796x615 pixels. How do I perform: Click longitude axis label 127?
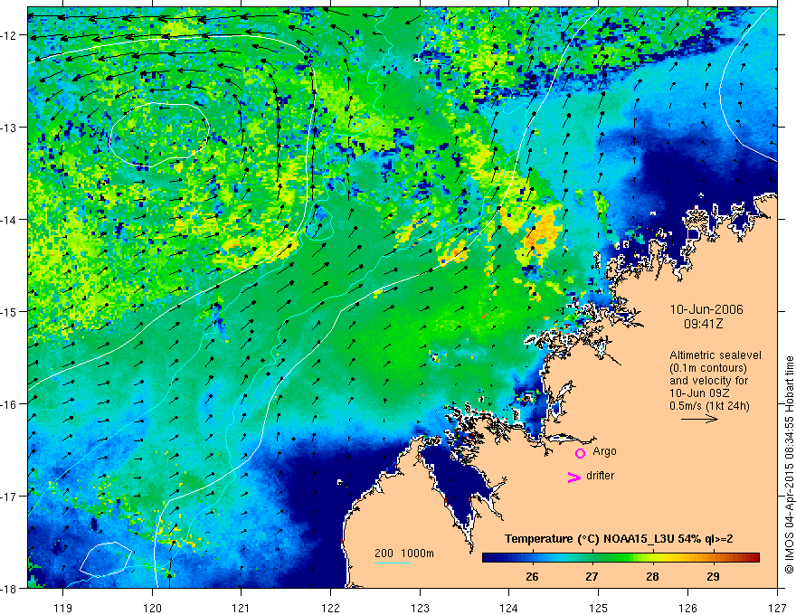tap(777, 609)
